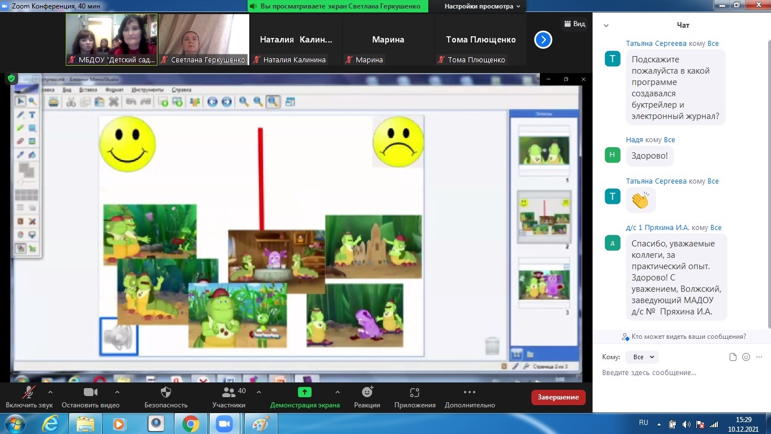Expand video options arrow beside camera
The height and width of the screenshot is (434, 771).
tap(117, 392)
